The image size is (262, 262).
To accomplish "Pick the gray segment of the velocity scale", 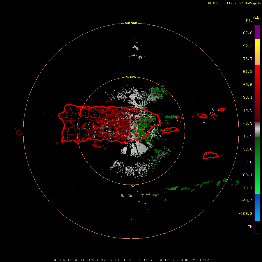I will pyautogui.click(x=257, y=130).
